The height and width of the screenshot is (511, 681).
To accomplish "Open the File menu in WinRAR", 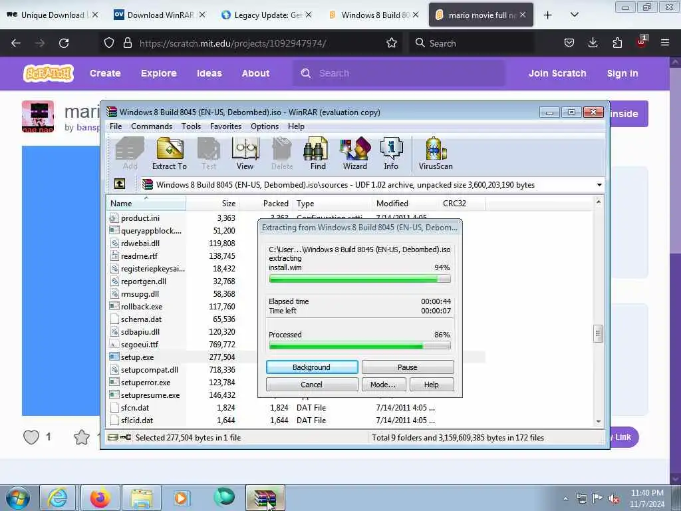I will 116,126.
